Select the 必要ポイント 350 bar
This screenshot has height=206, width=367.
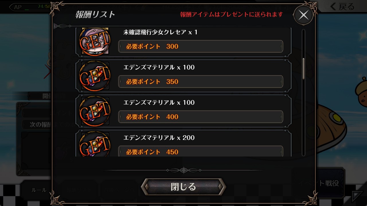click(x=201, y=82)
